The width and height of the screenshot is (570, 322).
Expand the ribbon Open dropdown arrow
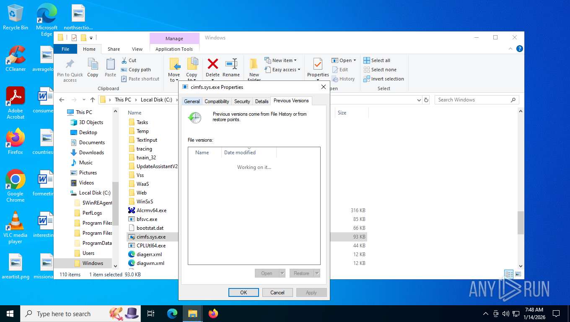click(355, 60)
